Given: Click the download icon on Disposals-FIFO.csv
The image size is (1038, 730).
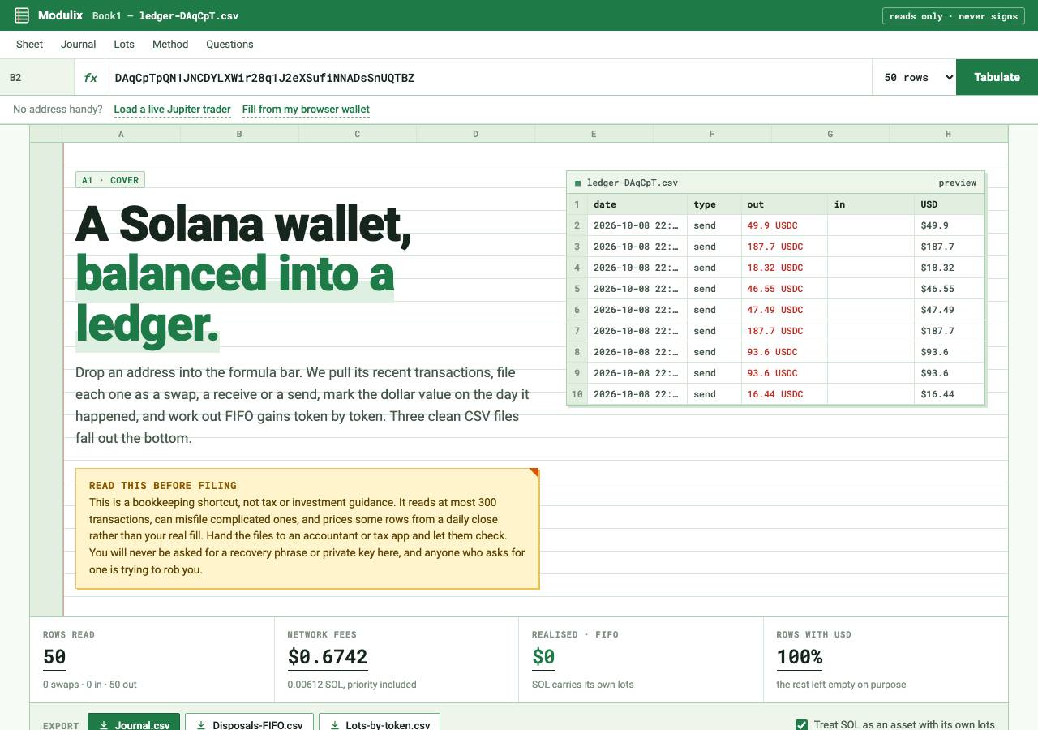Looking at the screenshot, I should (x=201, y=725).
